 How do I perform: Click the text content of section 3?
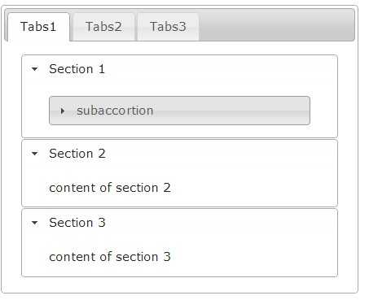[x=110, y=257]
